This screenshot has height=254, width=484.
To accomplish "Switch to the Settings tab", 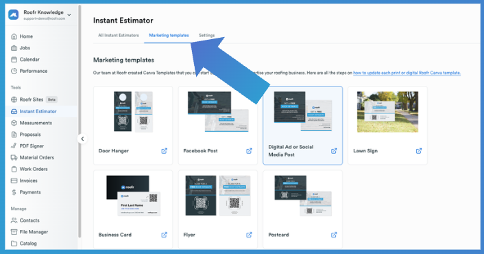I will pos(207,35).
